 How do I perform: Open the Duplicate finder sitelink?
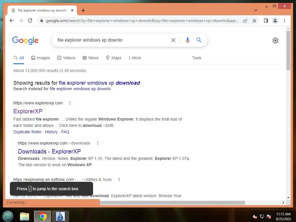click(27, 132)
